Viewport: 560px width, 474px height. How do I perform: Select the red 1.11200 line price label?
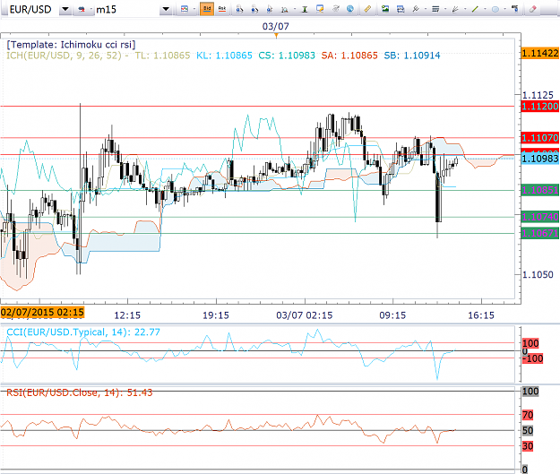coord(540,106)
